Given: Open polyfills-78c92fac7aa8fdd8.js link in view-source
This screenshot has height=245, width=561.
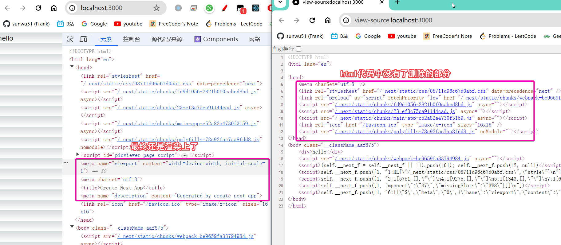Looking at the screenshot, I should tap(405, 132).
